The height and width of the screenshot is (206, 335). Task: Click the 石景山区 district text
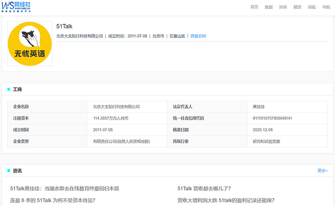click(x=177, y=36)
